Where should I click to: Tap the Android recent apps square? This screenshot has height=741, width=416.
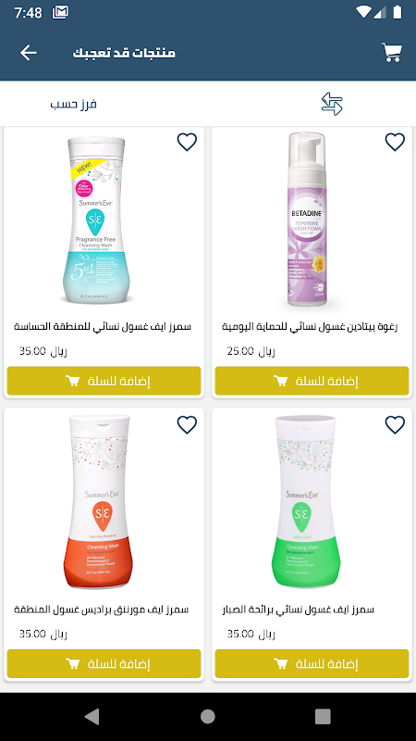(323, 716)
